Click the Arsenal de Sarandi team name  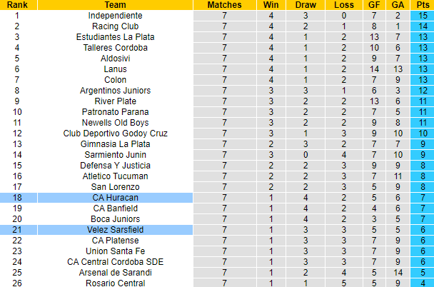(115, 272)
